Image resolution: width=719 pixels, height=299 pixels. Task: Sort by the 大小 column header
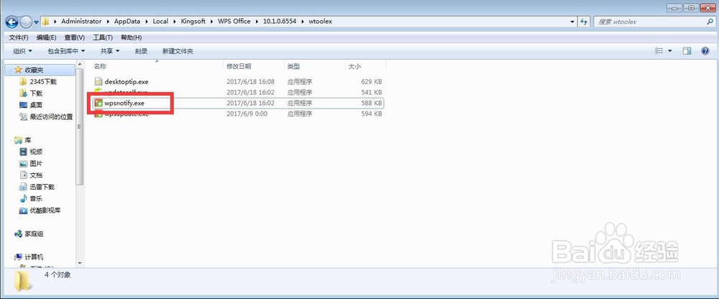pos(354,67)
